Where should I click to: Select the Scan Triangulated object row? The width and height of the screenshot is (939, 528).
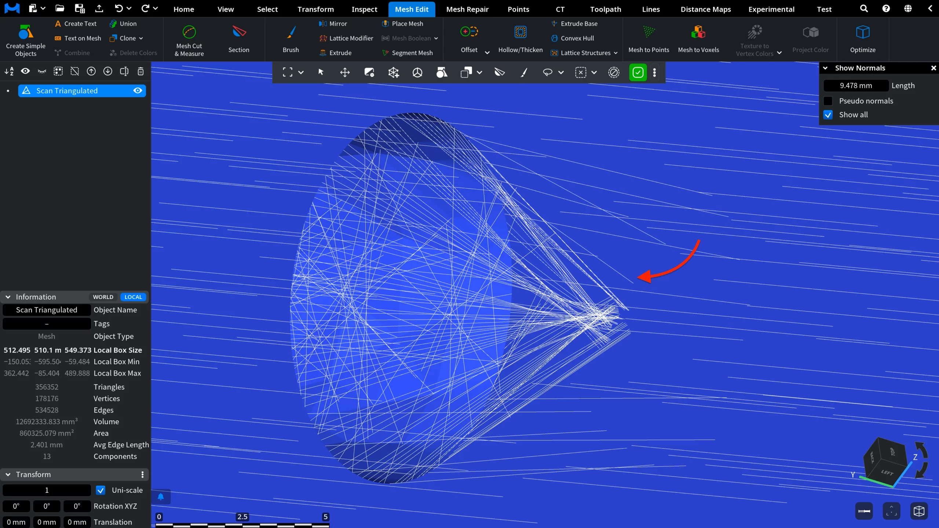point(82,91)
